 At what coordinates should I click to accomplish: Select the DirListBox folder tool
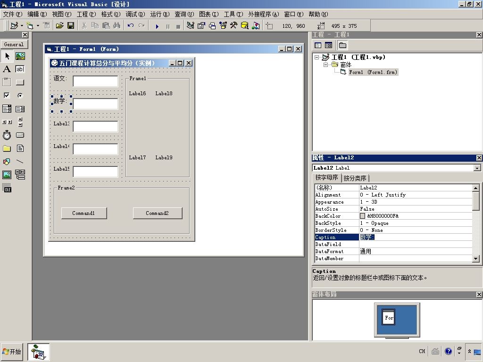pyautogui.click(x=7, y=148)
